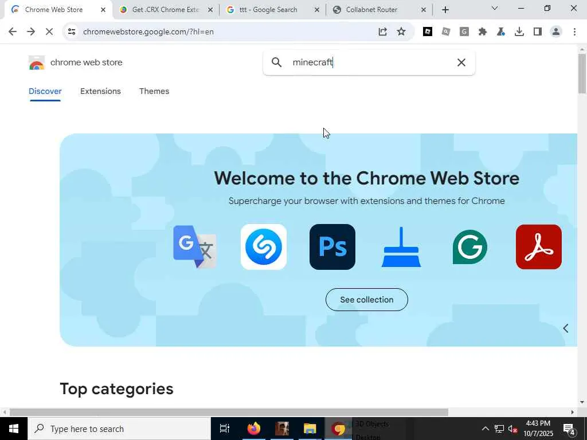The height and width of the screenshot is (440, 587).
Task: Bookmark this tab with star icon
Action: point(401,32)
